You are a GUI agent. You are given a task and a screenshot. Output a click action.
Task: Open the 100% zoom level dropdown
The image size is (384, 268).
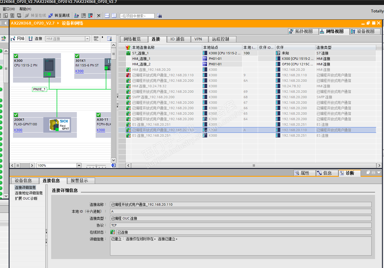point(79,165)
